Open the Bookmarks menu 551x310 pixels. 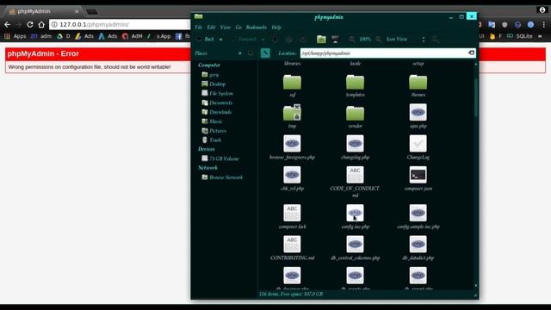257,27
